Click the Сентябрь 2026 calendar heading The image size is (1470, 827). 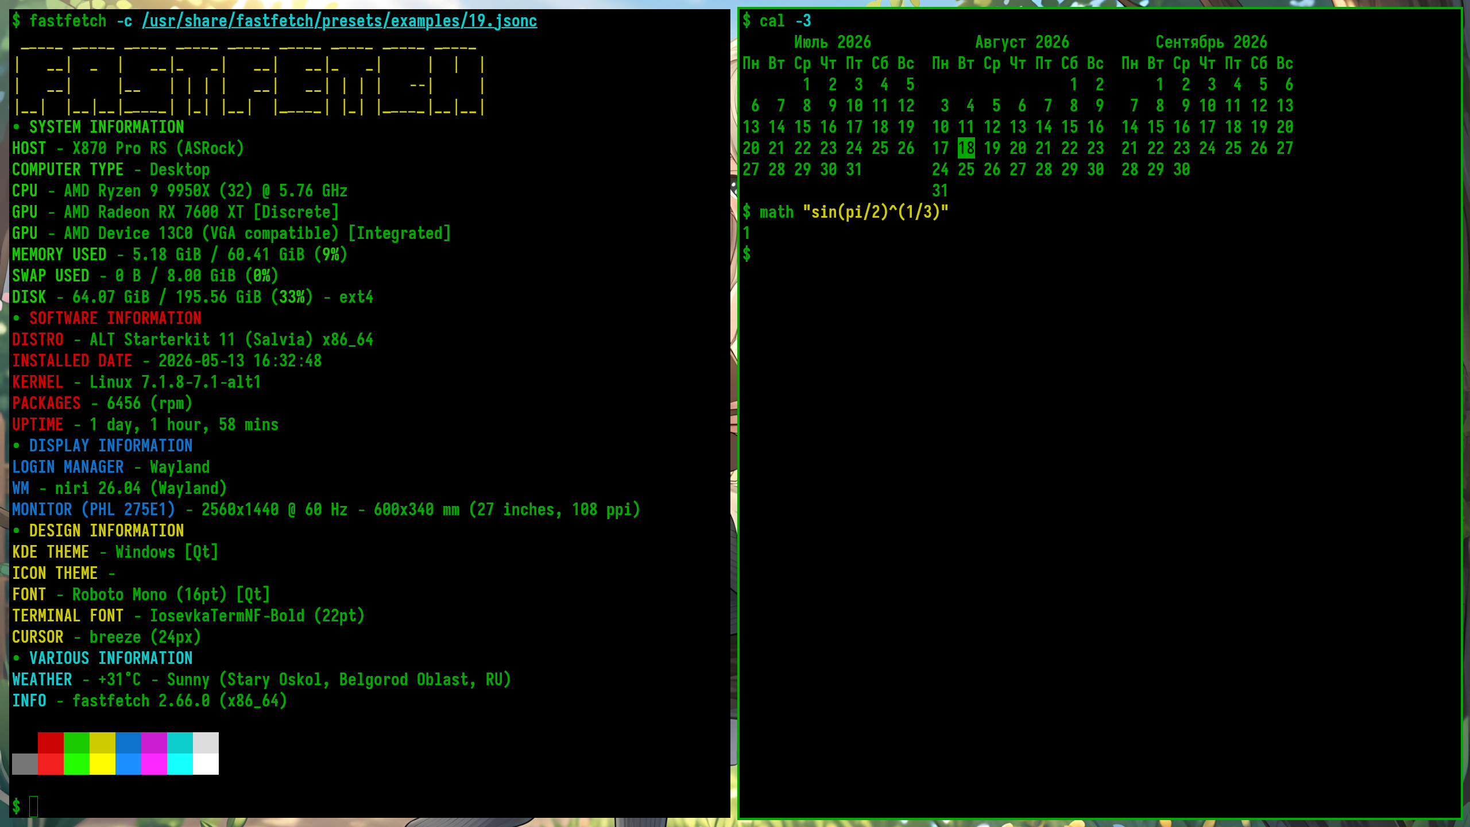[1211, 42]
